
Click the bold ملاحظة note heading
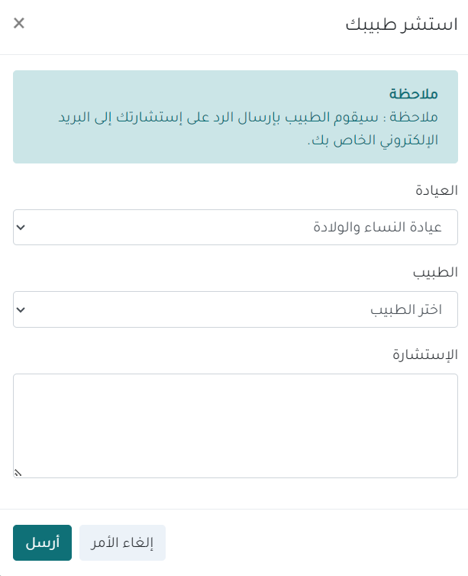click(413, 94)
